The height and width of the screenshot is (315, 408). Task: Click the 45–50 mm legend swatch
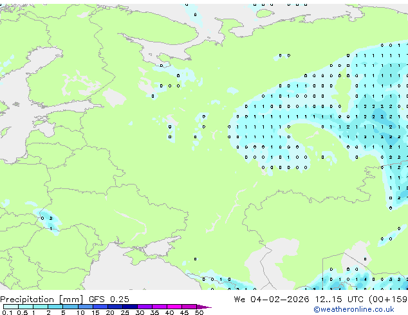point(189,307)
